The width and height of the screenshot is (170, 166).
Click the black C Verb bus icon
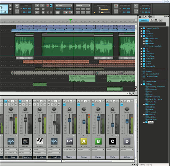coord(113,141)
